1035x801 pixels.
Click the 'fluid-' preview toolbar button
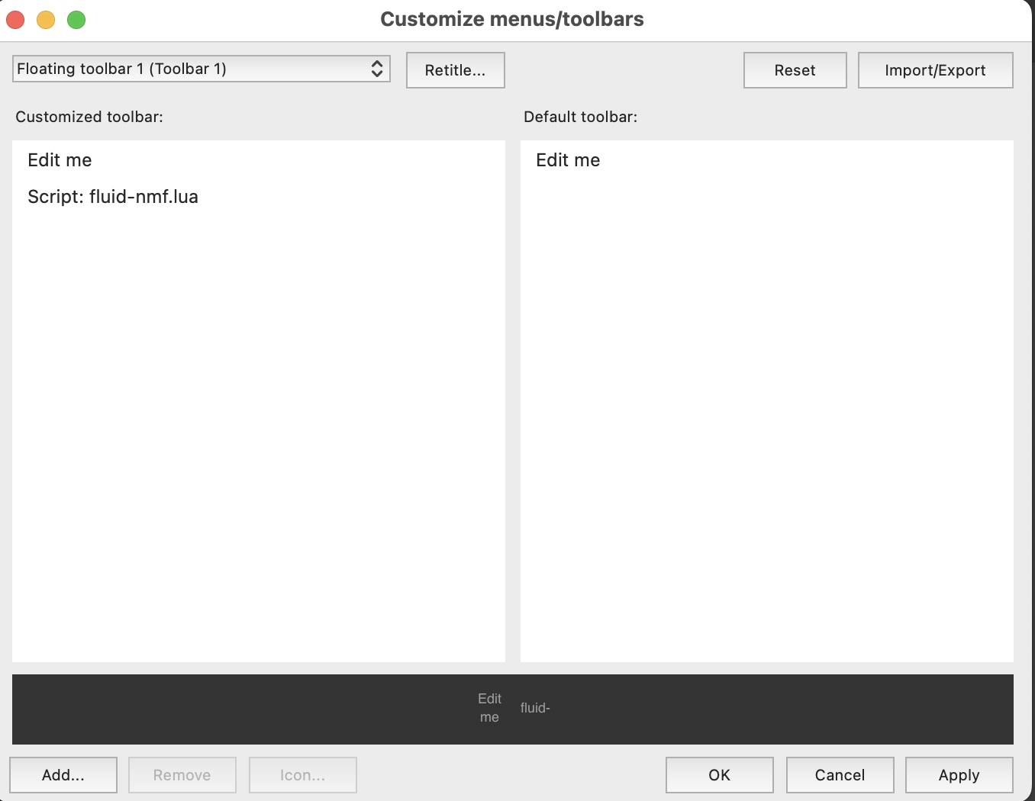(535, 708)
